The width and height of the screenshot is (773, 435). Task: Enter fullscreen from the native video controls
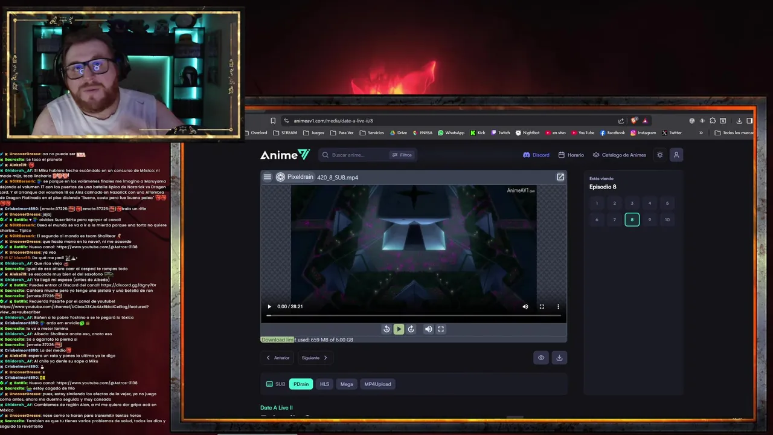point(542,306)
